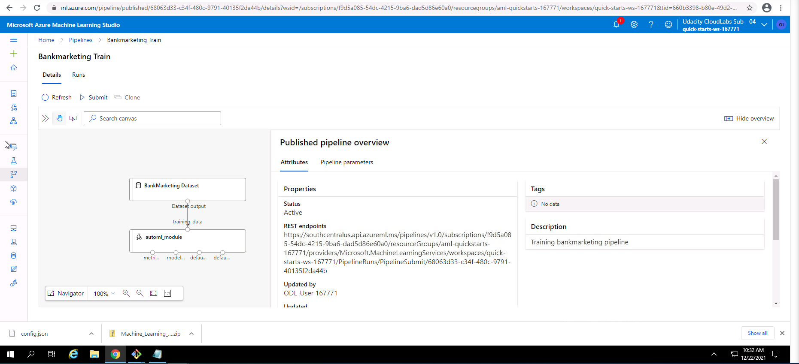Click overview scrollbar down arrow
Image resolution: width=799 pixels, height=364 pixels.
(x=776, y=304)
